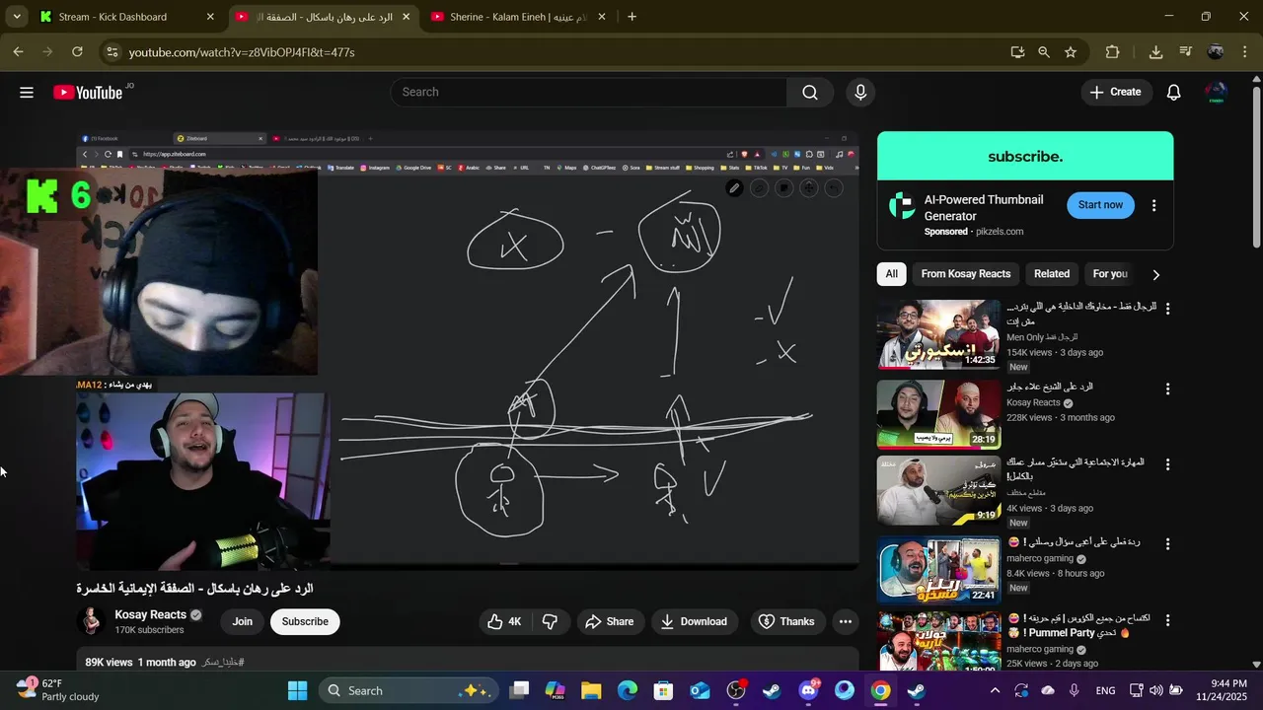This screenshot has height=710, width=1263.
Task: Send a Thanks to the creator
Action: (x=786, y=621)
